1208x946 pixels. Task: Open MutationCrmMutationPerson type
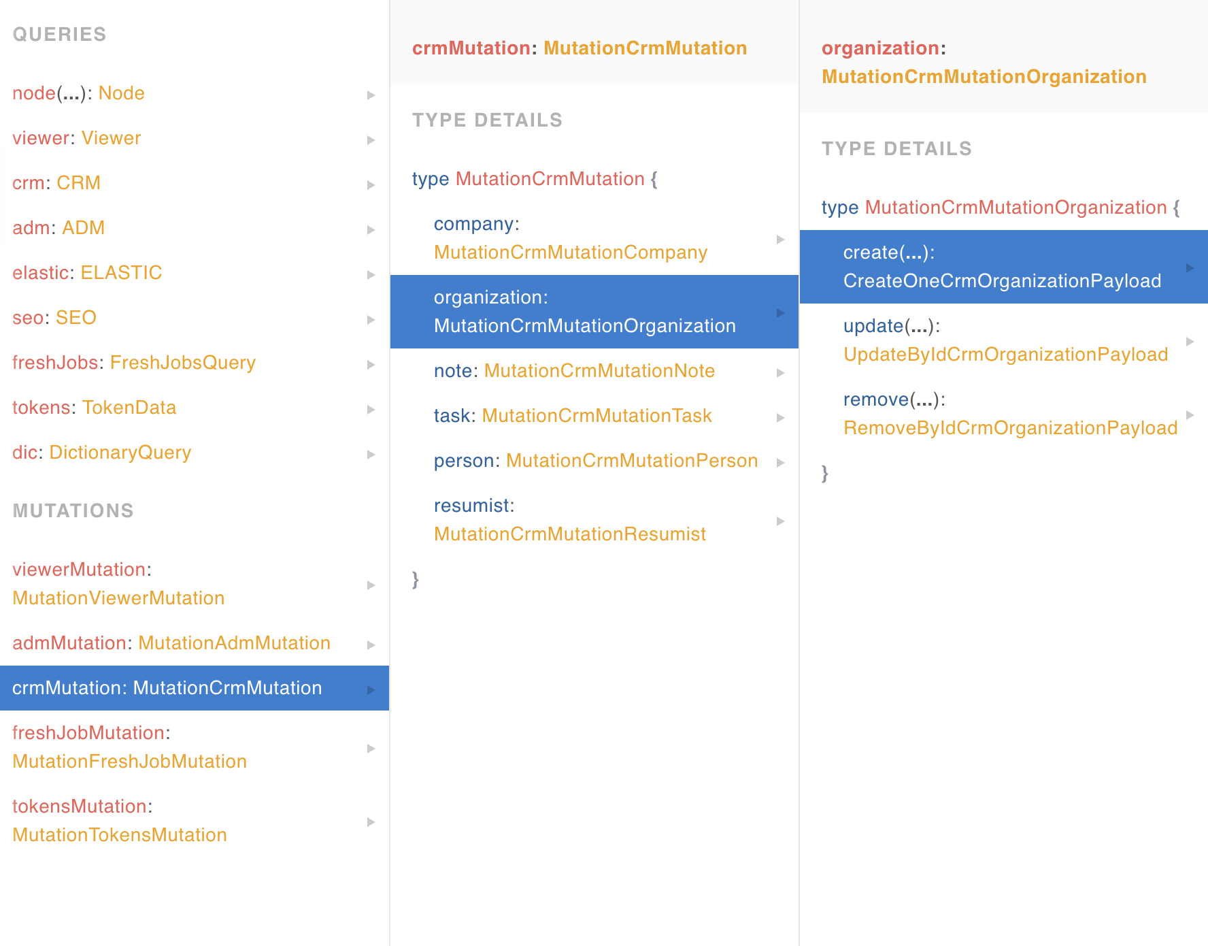click(x=632, y=461)
